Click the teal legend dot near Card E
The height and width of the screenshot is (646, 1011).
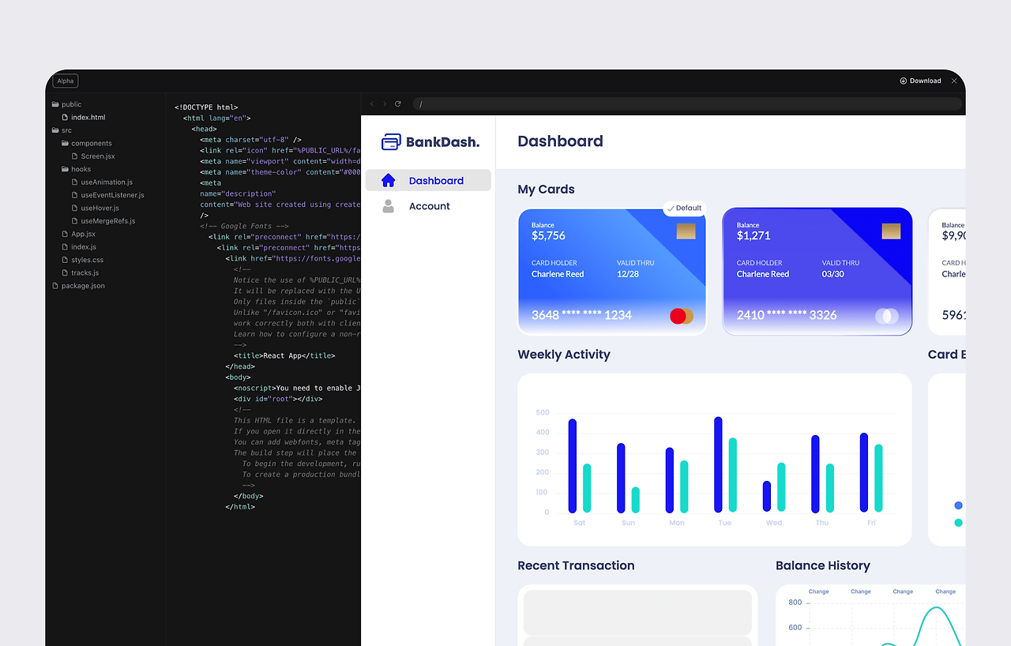[958, 523]
